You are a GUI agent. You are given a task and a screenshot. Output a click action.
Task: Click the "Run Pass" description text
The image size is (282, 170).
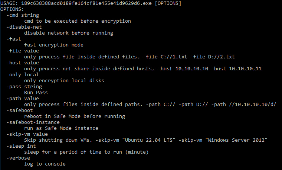tap(36, 93)
